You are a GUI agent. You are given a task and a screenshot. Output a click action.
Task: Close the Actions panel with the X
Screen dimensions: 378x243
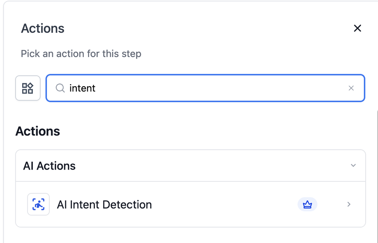pos(357,28)
